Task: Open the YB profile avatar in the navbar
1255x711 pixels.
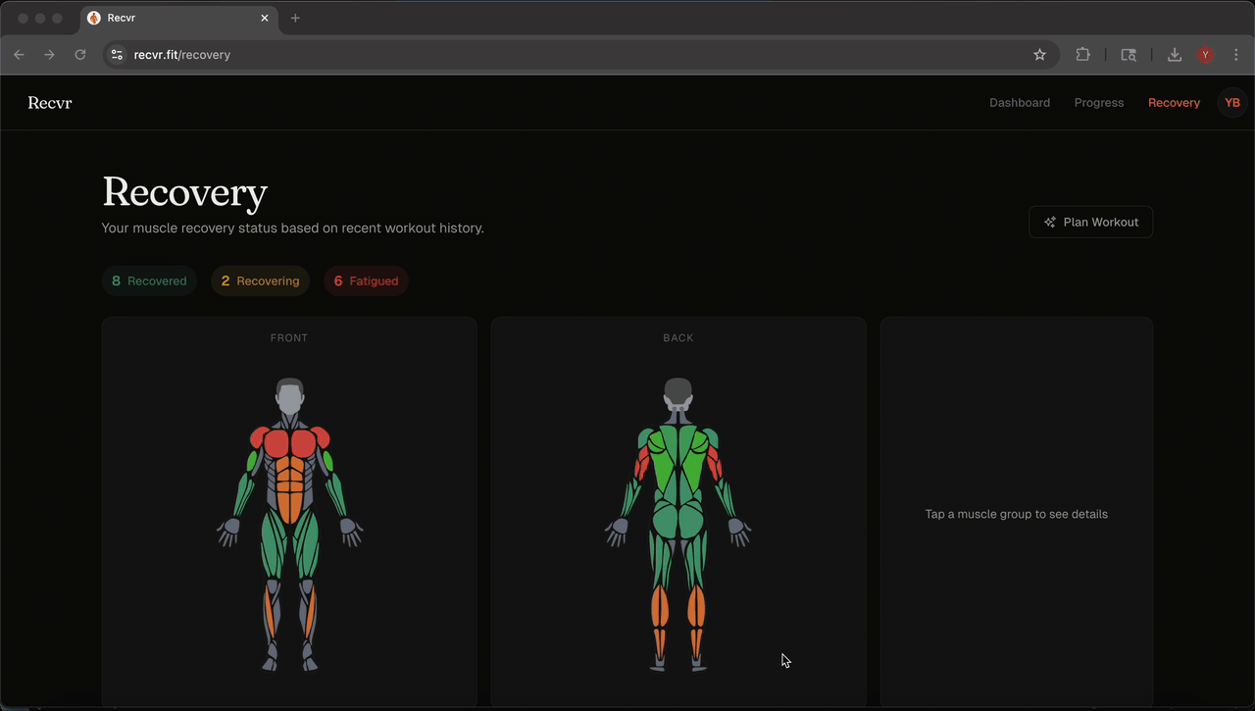Action: click(x=1231, y=102)
